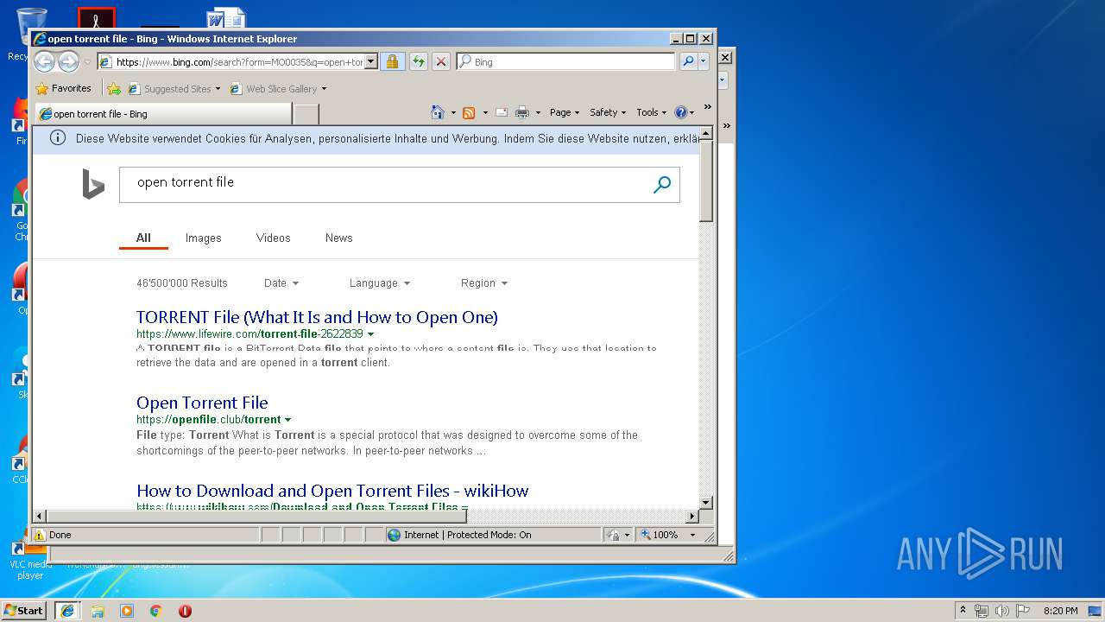Click vertical scrollbar down arrow
1105x622 pixels.
point(706,502)
